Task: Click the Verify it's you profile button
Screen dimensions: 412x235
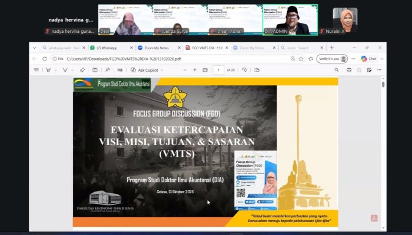Action: [332, 59]
